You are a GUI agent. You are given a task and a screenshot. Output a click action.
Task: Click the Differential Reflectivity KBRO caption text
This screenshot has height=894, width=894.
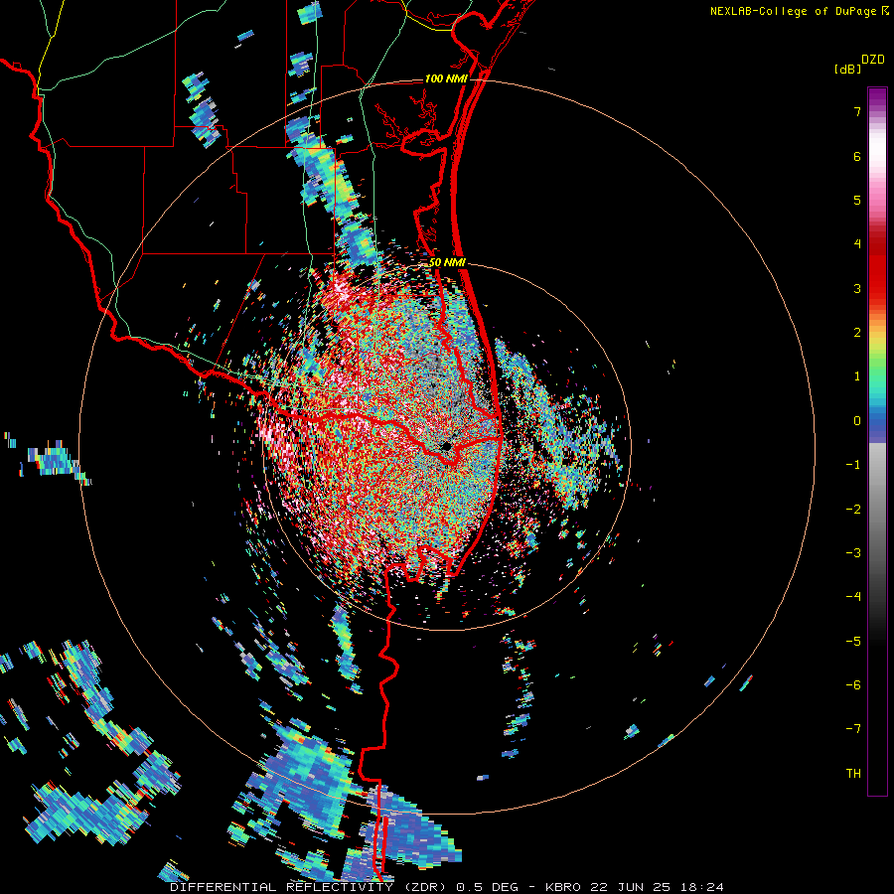pyautogui.click(x=447, y=887)
